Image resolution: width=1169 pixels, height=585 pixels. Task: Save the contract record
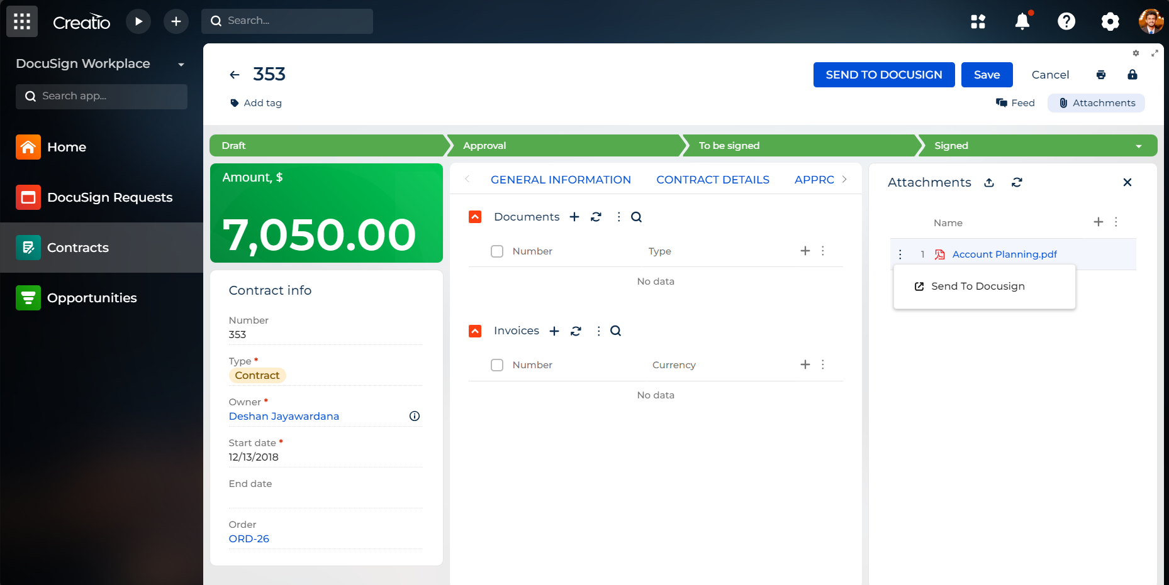pos(987,75)
